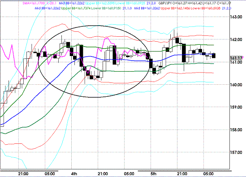The image size is (246, 177).
Task: Click the 21:00 label following the 5th
Action: (182, 174)
